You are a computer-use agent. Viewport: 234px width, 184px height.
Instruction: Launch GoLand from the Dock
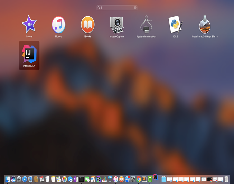(x=99, y=179)
